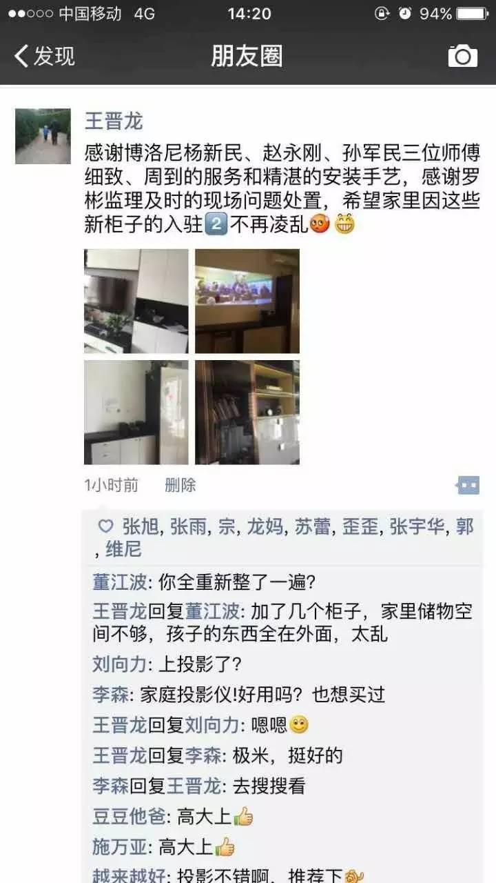
Task: Open commenter 刘向力's profile
Action: coord(120,664)
